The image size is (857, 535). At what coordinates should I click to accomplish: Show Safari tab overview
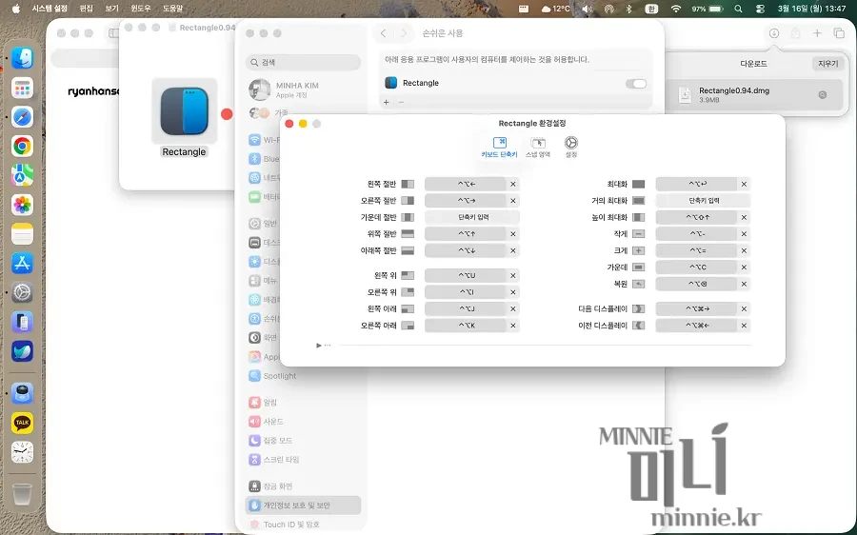point(839,33)
